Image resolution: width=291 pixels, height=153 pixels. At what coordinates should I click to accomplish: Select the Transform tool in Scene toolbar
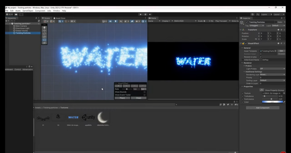click(x=44, y=43)
